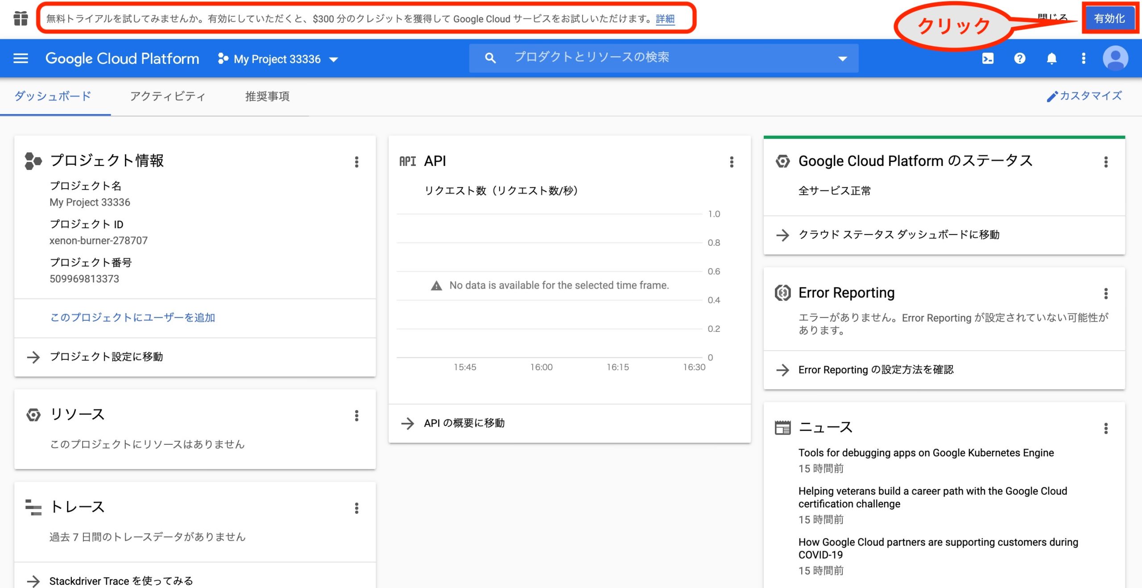
Task: Switch to the ダッシュボード tab
Action: (x=53, y=96)
